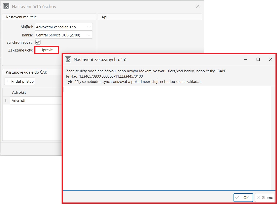Minimize the Nastavení zakázaných účtů dialog
This screenshot has height=204, width=277.
coord(245,60)
